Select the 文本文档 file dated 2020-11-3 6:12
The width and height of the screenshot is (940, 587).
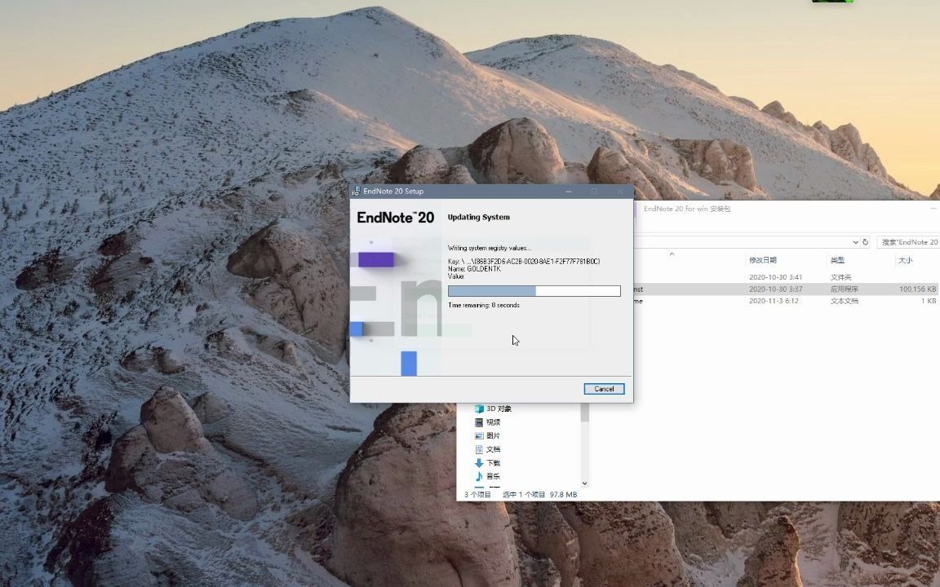click(787, 301)
